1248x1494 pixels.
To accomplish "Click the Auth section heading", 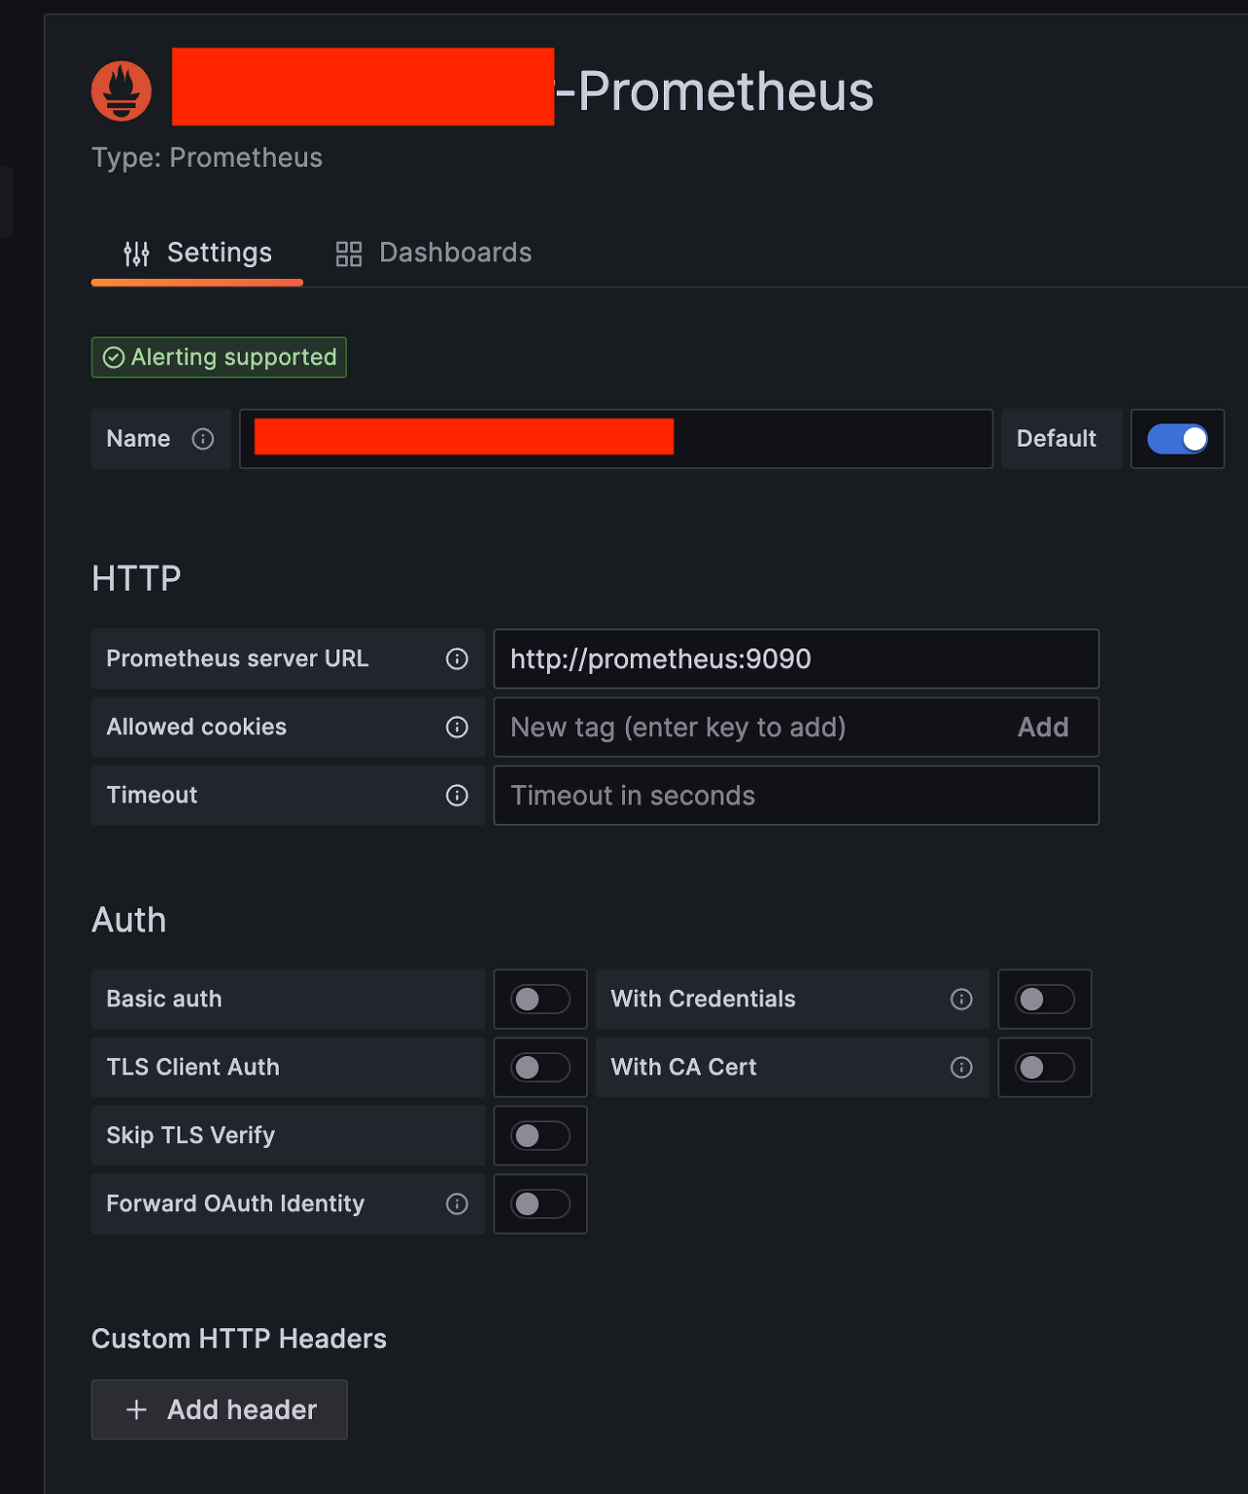I will pos(129,921).
